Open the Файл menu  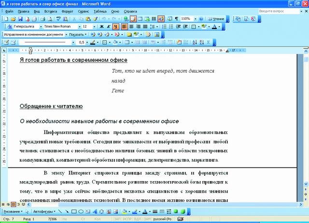[x=9, y=12]
